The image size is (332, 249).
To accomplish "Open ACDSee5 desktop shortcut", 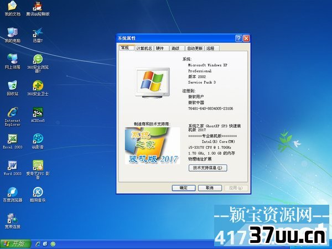I will (x=38, y=115).
